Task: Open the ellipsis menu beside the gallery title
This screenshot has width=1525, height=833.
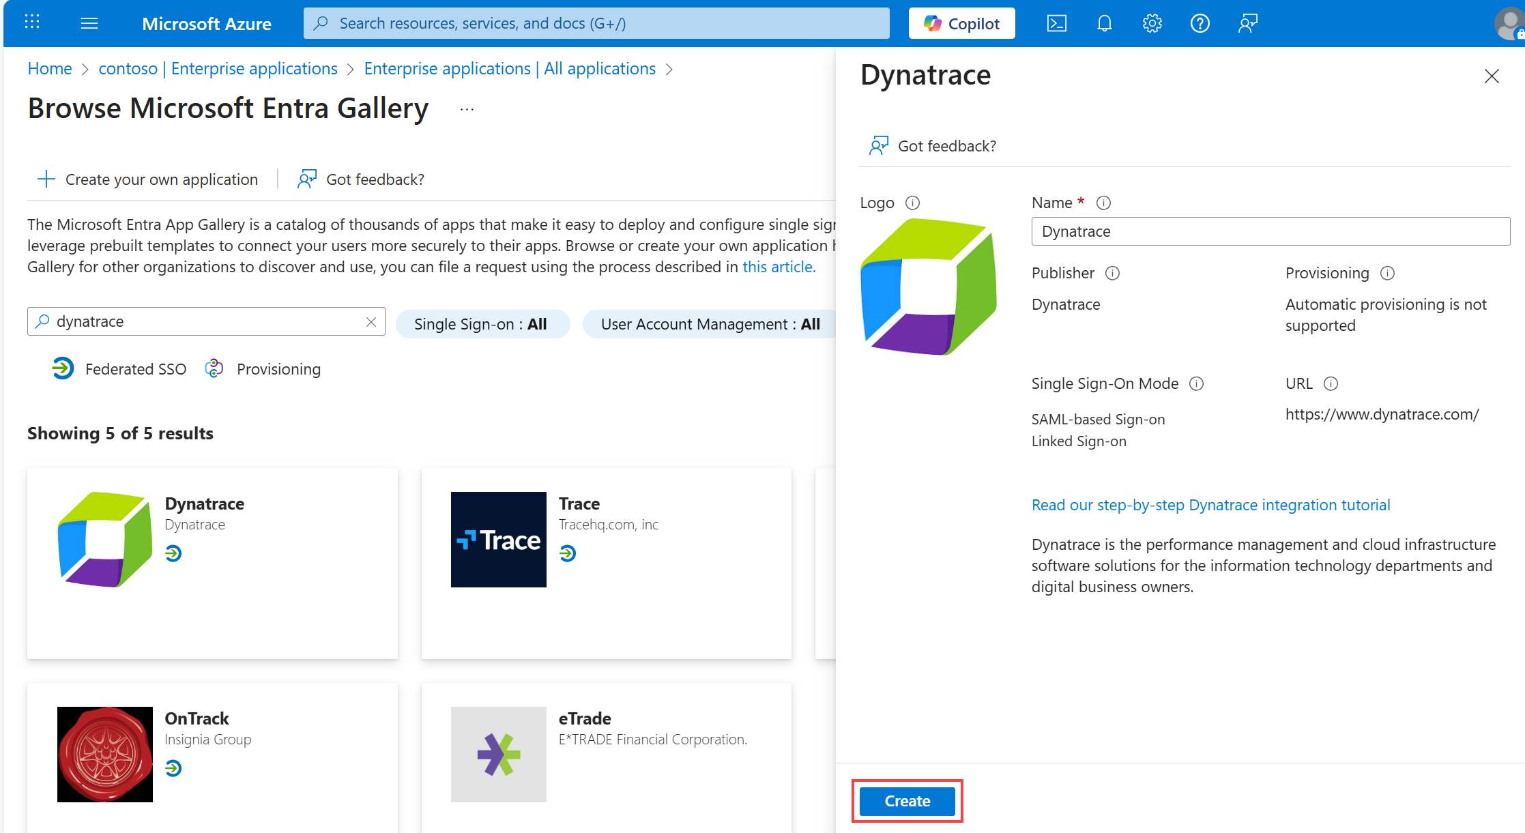Action: click(467, 109)
